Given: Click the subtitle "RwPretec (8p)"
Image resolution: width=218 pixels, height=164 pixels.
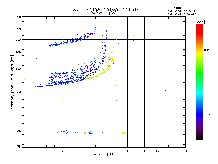Looking at the screenshot, I should [103, 13].
